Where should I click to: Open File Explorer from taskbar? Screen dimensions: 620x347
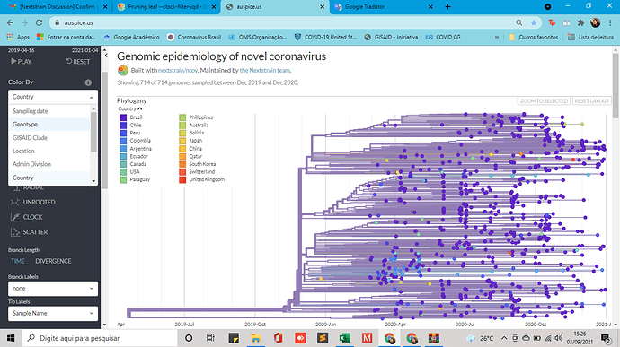tap(255, 338)
